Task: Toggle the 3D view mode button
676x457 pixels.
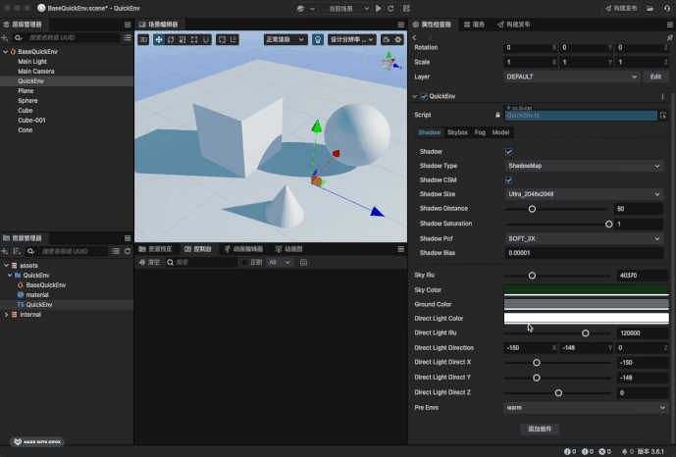Action: [143, 39]
